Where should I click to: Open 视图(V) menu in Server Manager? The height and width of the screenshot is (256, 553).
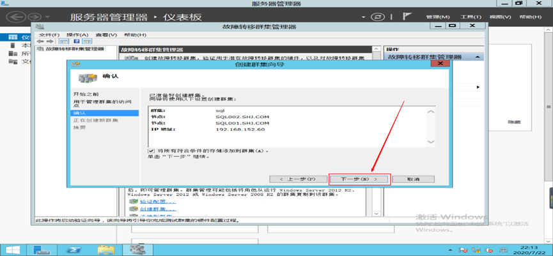coord(500,17)
